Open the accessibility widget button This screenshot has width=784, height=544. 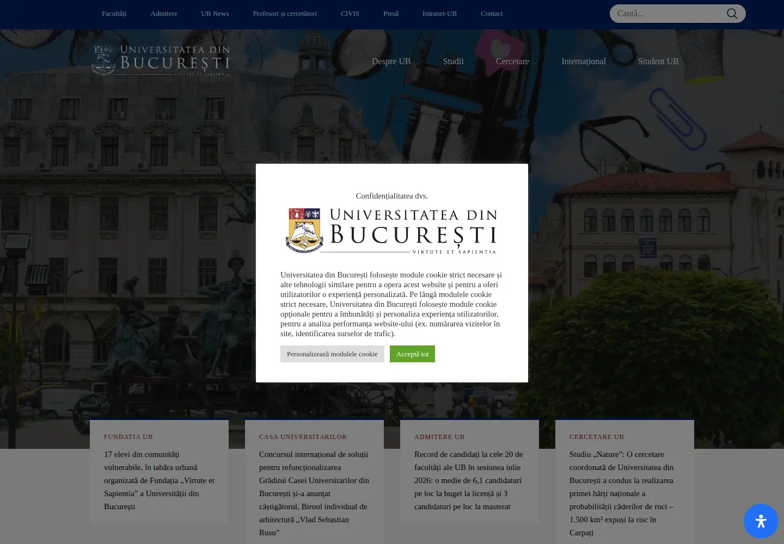coord(761,521)
